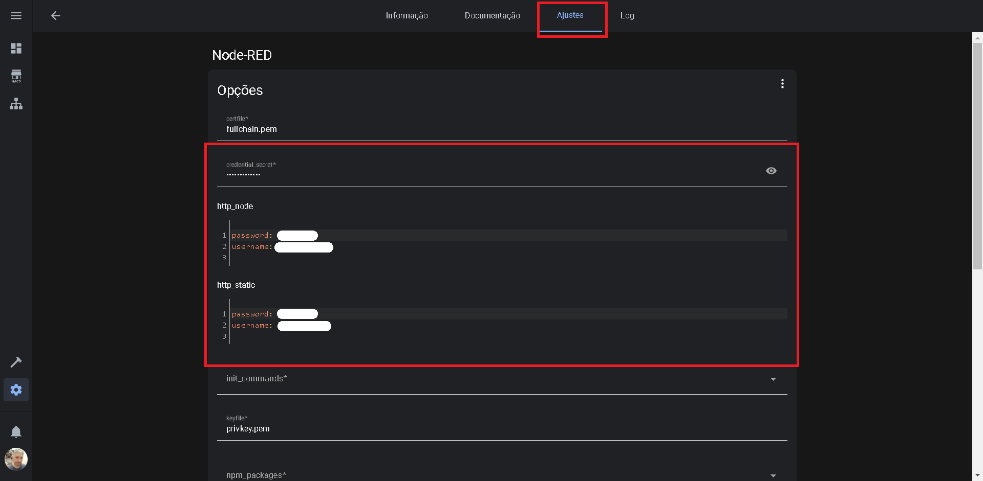Open the user profile avatar
Viewport: 983px width, 481px height.
[16, 459]
